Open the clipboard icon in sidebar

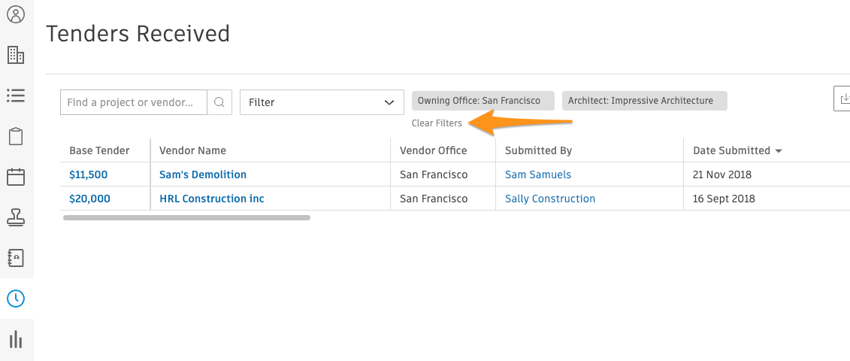tap(17, 136)
